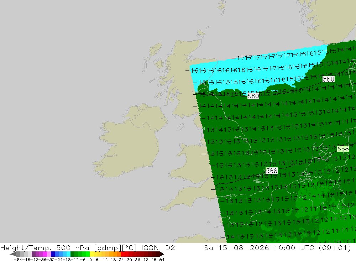
Task: Click the "Height/Temp." title text
Action: tap(26, 248)
